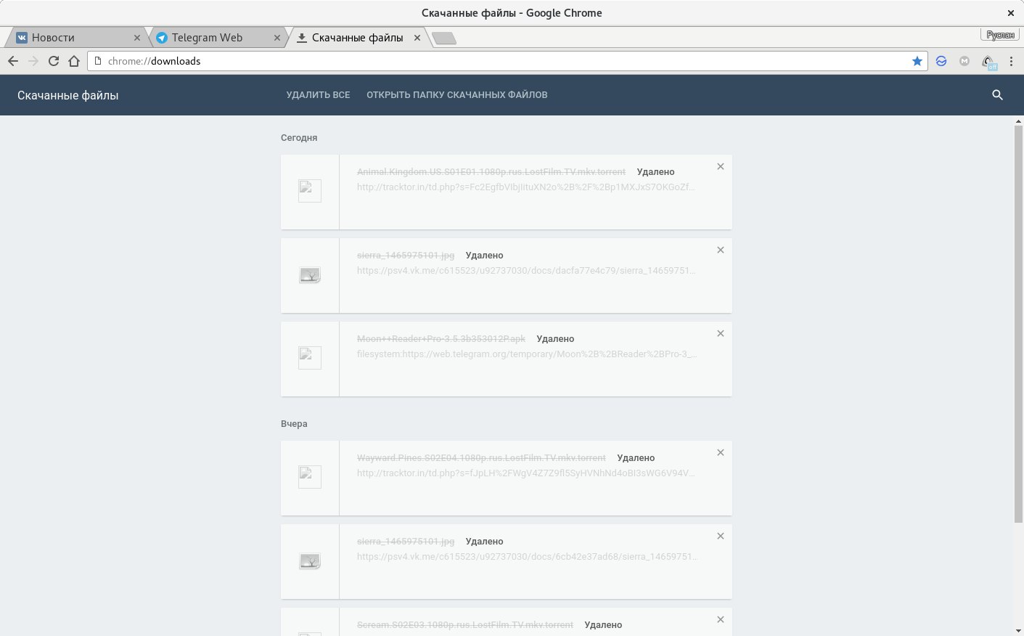Click the vertical scrollbar thumb
The width and height of the screenshot is (1024, 636).
1018,323
